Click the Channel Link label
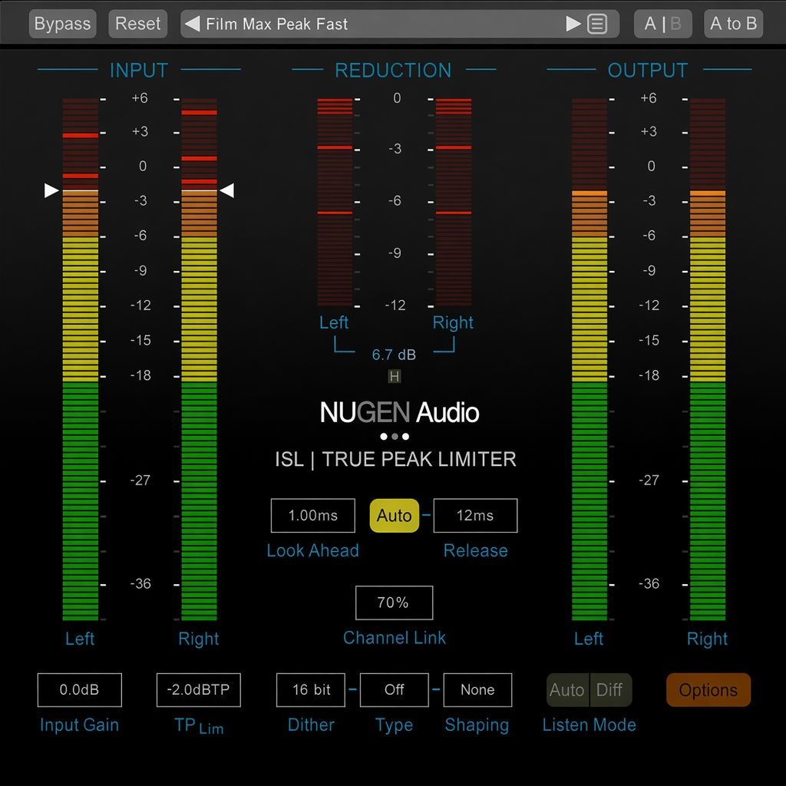The height and width of the screenshot is (786, 786). pyautogui.click(x=394, y=638)
